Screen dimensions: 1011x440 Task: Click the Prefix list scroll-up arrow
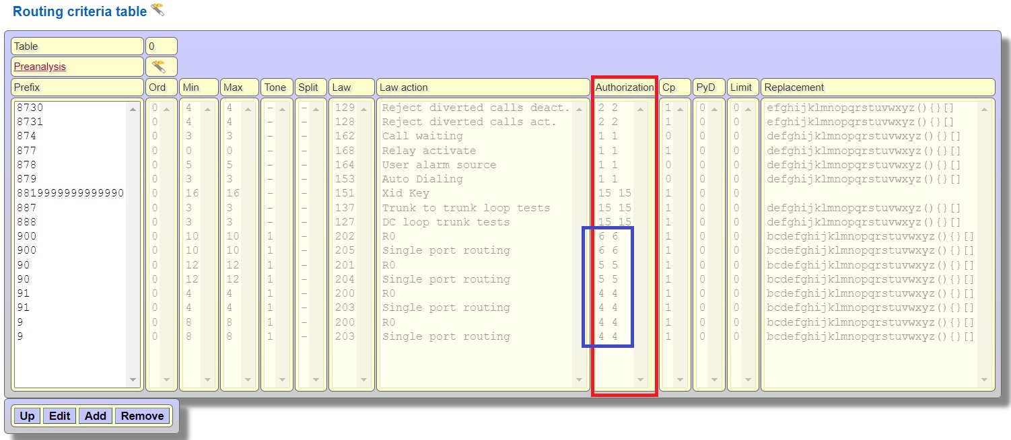pyautogui.click(x=133, y=109)
